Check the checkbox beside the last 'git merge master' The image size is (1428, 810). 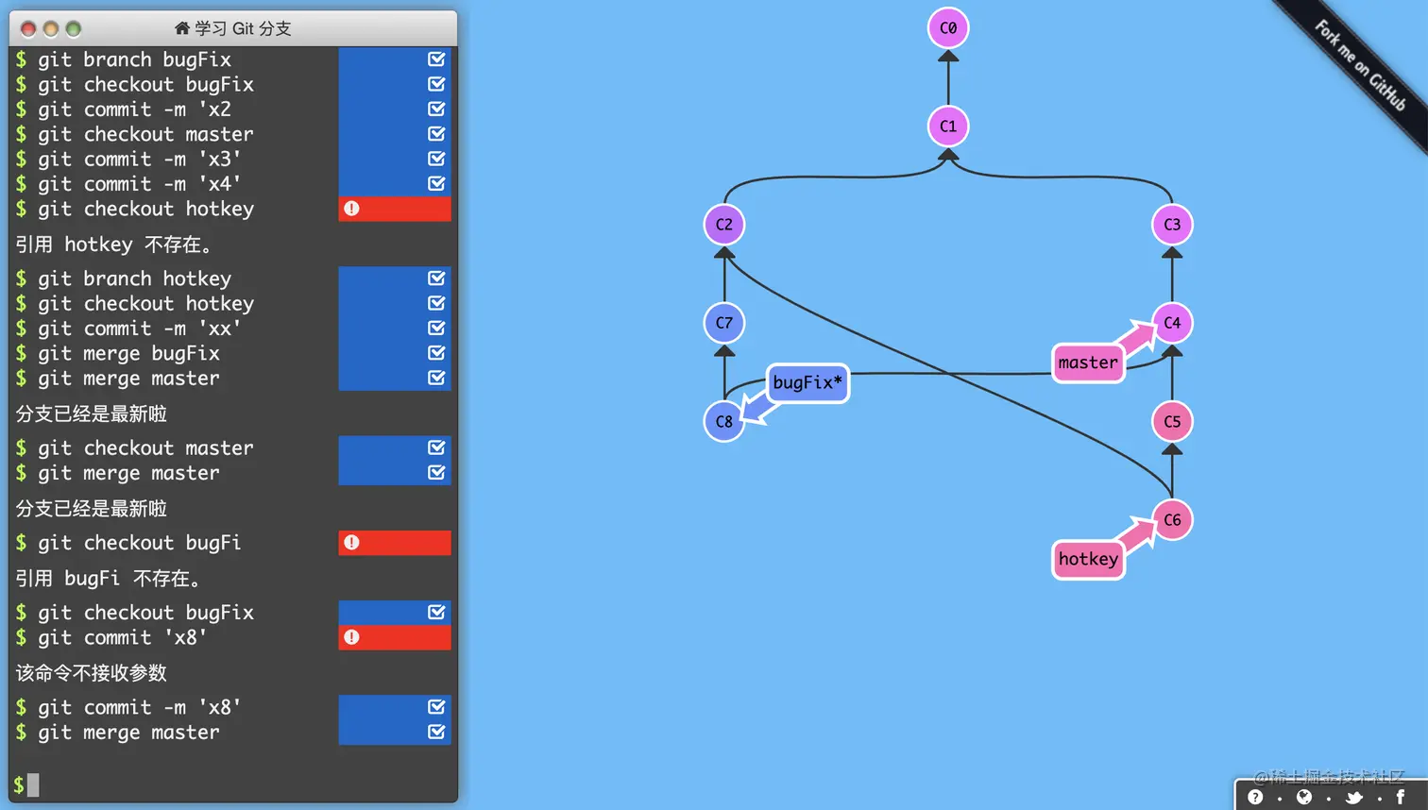tap(435, 732)
